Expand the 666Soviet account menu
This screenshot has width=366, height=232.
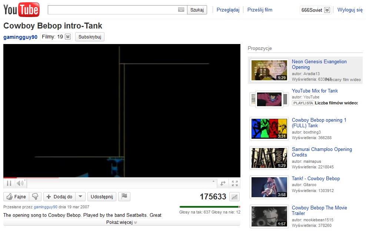pos(327,10)
